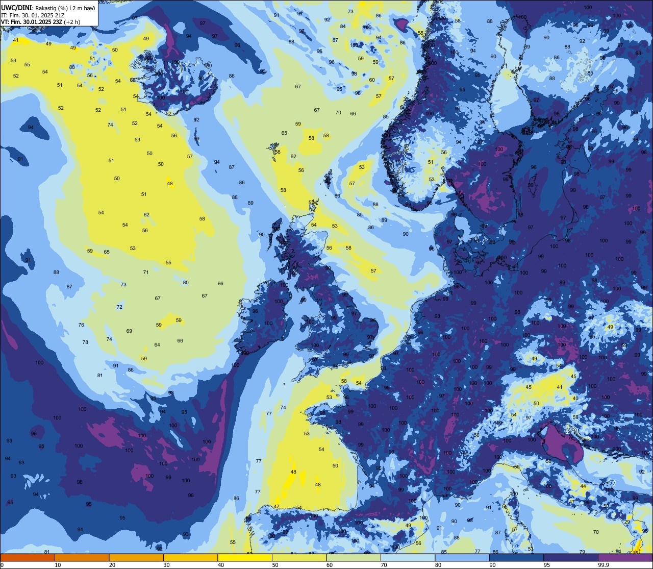Click the light blue 70–80 legend swatch
Image resolution: width=653 pixels, height=569 pixels.
(408, 557)
